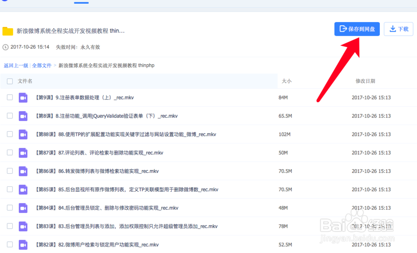Open file 85.后台显视所有原作微博列表
The width and height of the screenshot is (417, 253).
[127, 190]
